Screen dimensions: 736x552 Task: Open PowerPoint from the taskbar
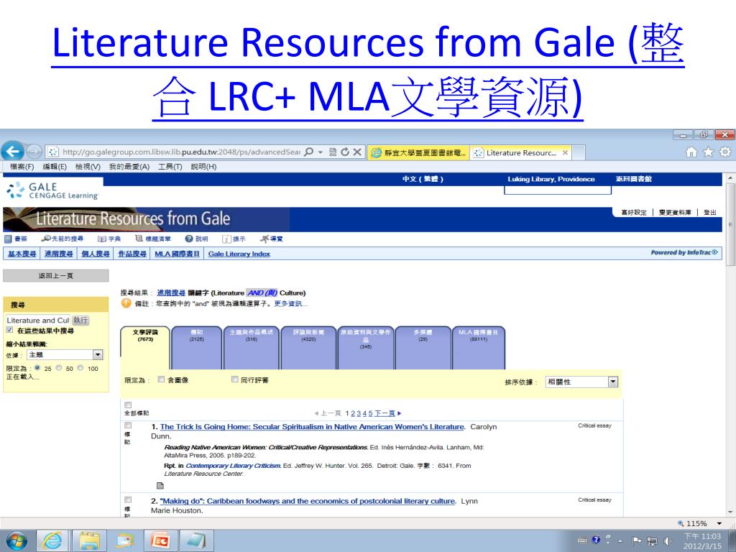click(160, 540)
